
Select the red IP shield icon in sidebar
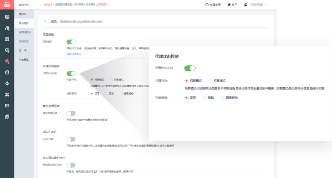7,61
